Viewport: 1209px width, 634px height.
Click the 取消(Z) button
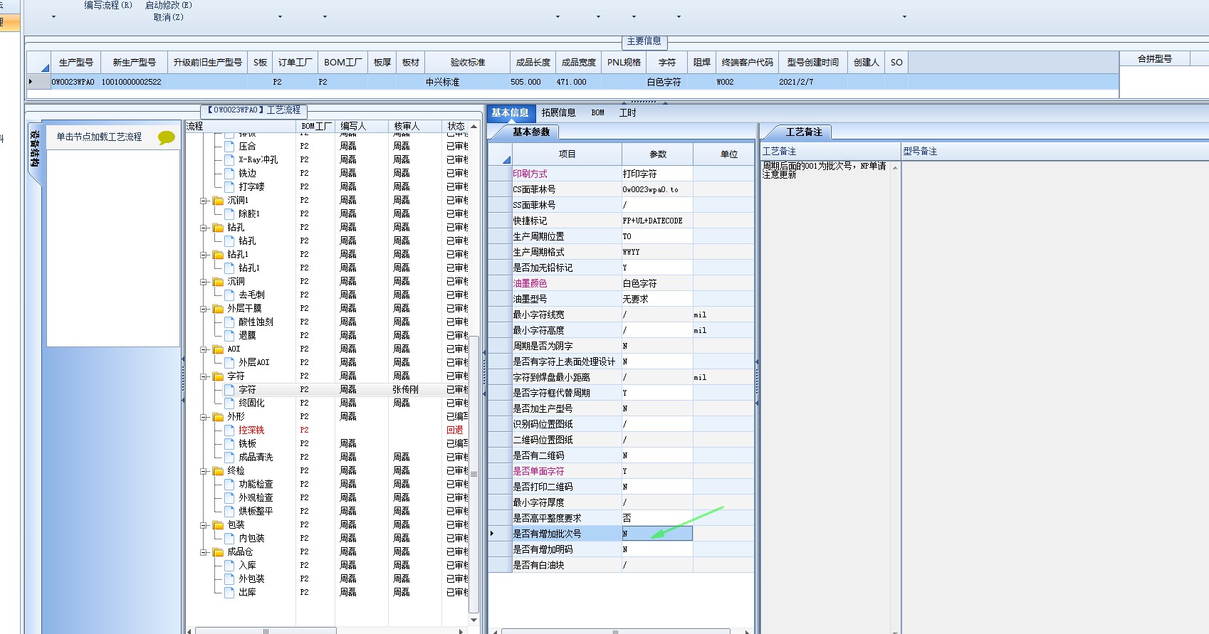(169, 17)
